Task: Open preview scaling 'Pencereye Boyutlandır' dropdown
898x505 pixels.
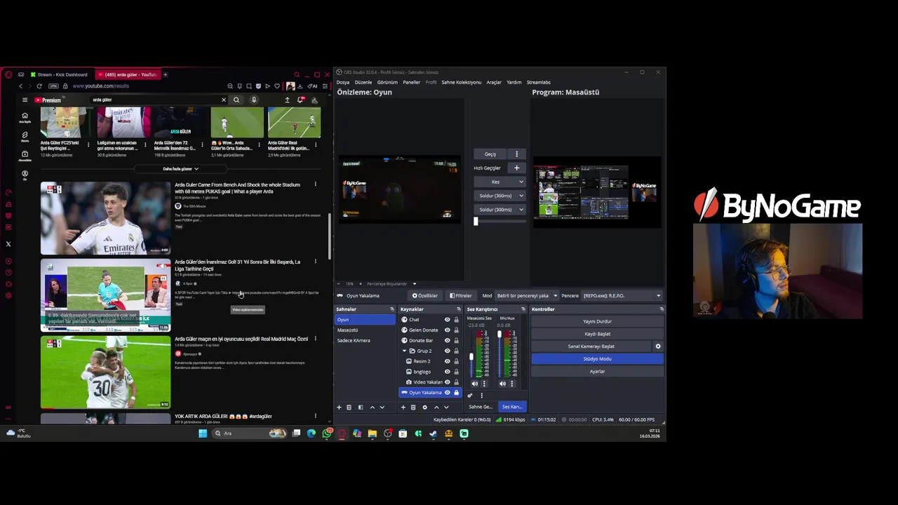Action: click(391, 284)
